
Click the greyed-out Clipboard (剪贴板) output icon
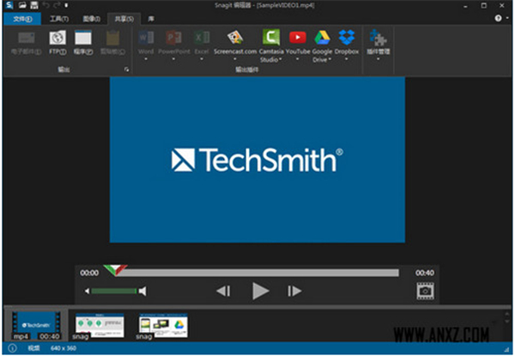click(x=112, y=38)
